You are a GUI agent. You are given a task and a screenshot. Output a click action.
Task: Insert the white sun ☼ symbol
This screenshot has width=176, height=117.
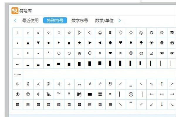152,33
